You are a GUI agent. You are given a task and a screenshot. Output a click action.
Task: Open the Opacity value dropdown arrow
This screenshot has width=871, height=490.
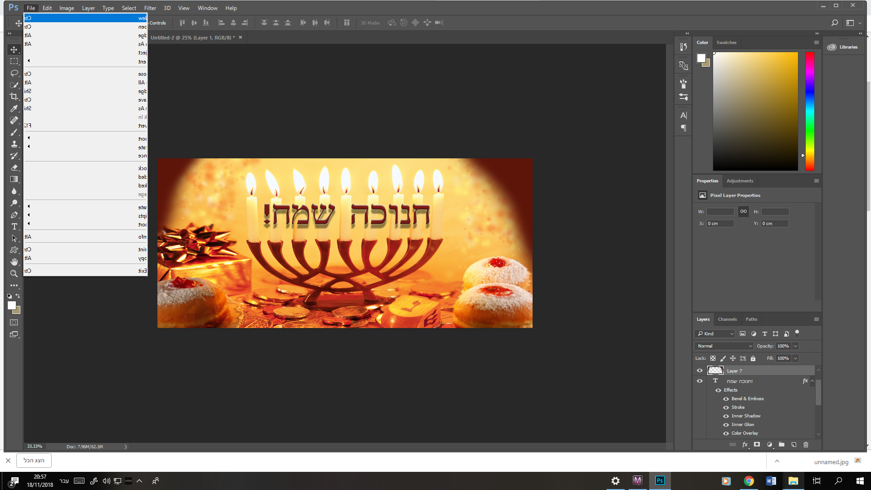[795, 346]
